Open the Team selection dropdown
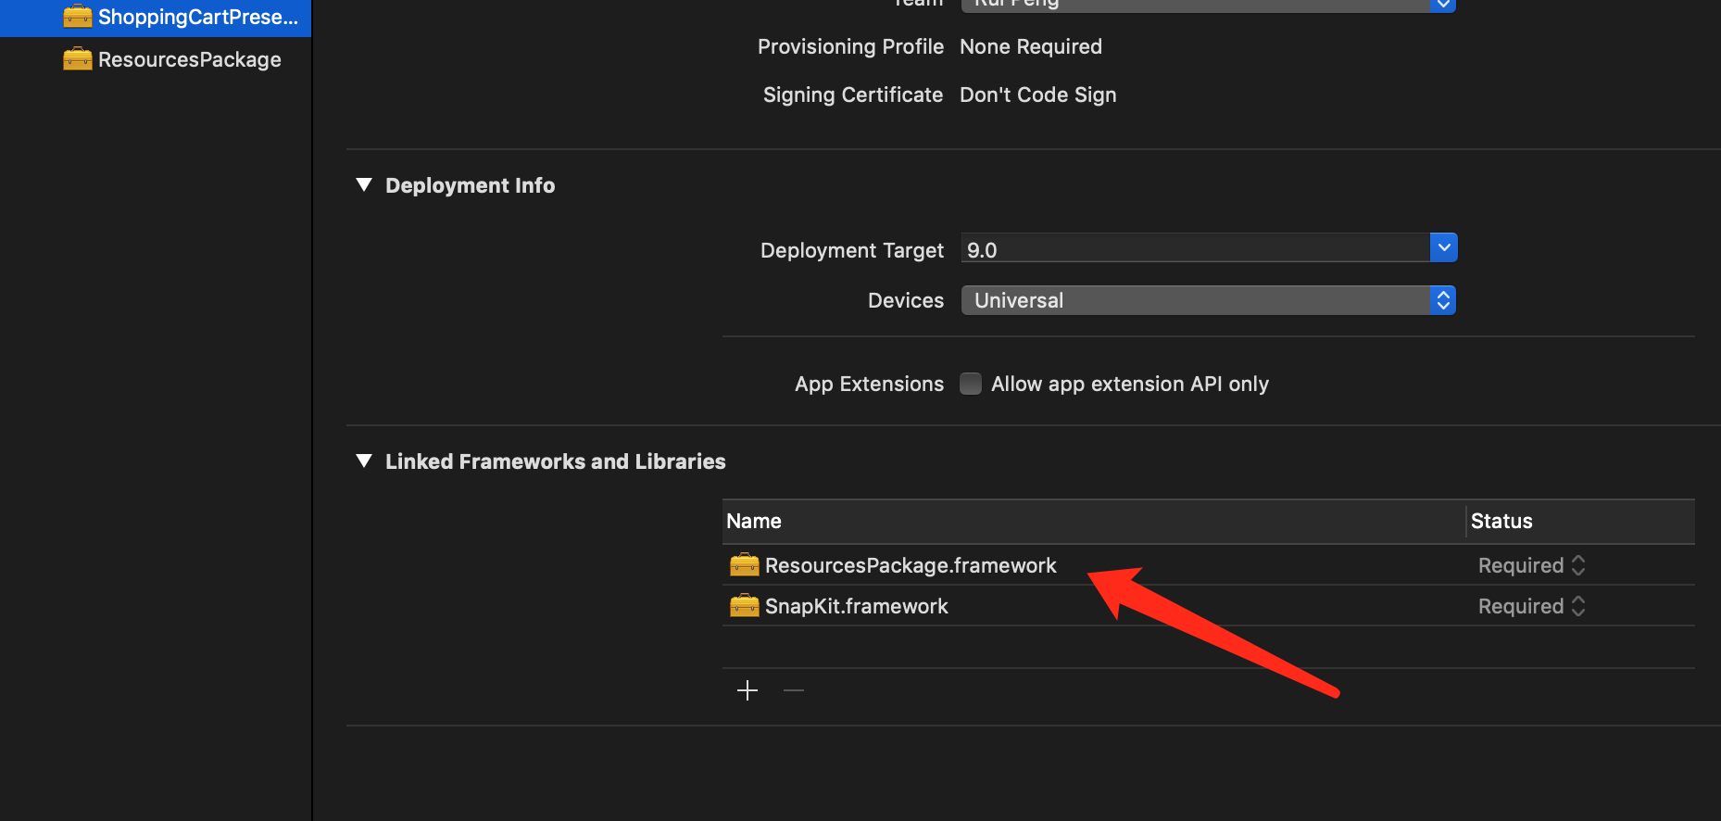 [1209, 4]
